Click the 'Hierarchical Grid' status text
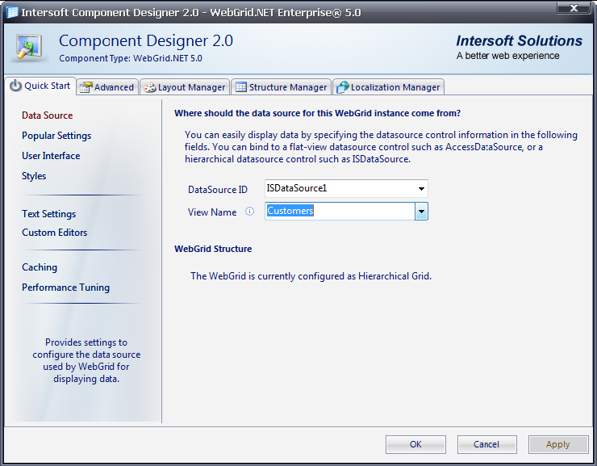The height and width of the screenshot is (466, 597). point(394,276)
